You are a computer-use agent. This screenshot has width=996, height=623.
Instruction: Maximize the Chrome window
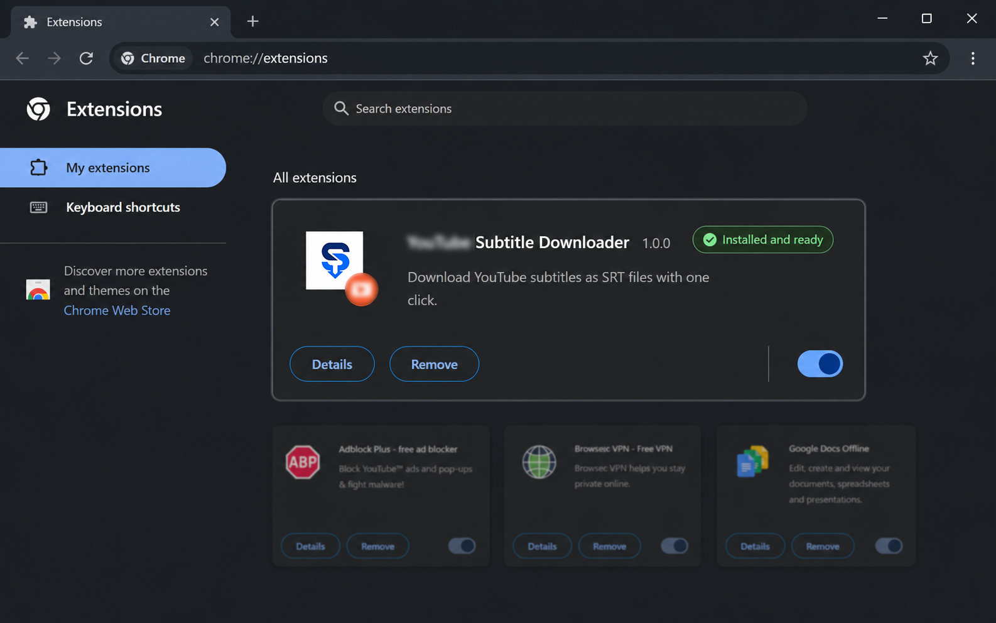926,18
